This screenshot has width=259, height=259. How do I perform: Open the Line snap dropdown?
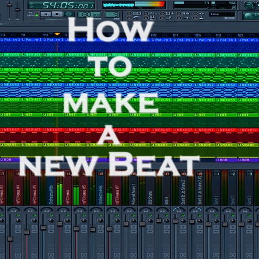coord(222,14)
